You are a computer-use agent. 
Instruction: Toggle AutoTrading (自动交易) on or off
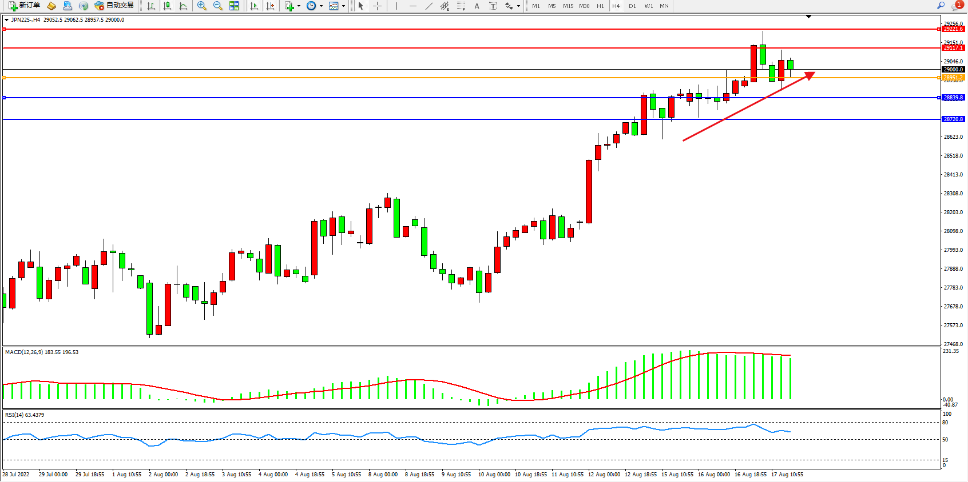[114, 6]
